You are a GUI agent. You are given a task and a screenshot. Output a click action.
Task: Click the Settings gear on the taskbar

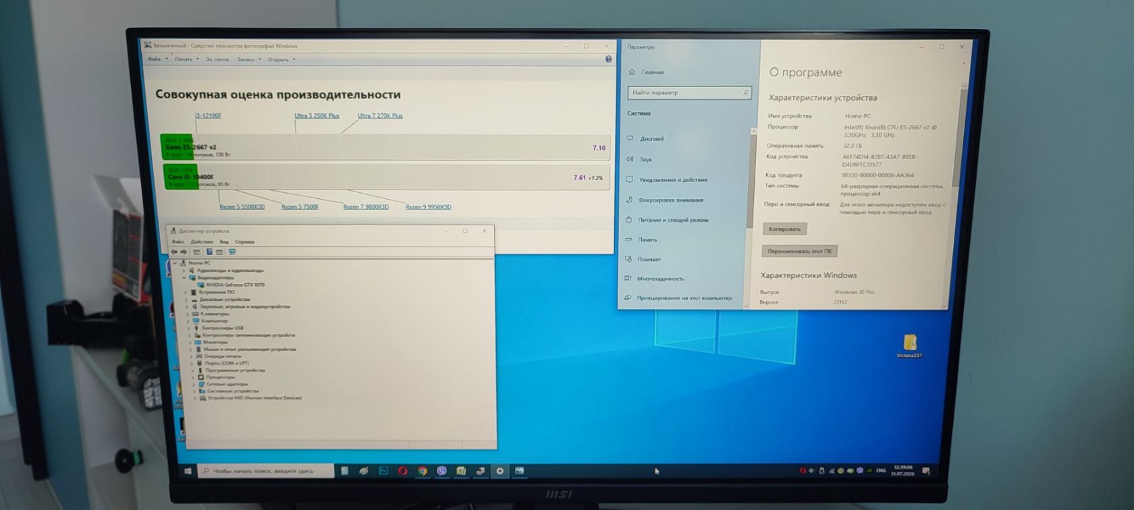tap(500, 471)
